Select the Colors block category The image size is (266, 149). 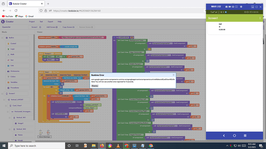point(13,77)
